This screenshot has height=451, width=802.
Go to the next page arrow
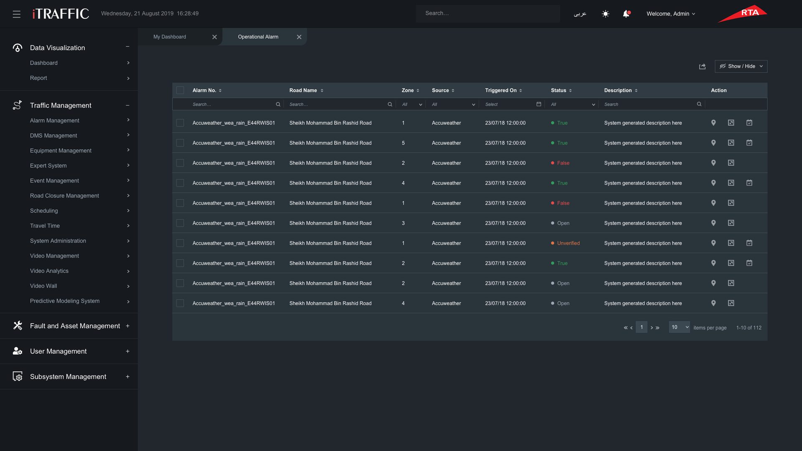[652, 328]
